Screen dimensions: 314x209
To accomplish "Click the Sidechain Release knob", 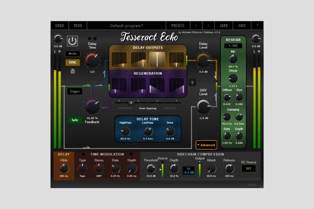I will tap(229, 168).
